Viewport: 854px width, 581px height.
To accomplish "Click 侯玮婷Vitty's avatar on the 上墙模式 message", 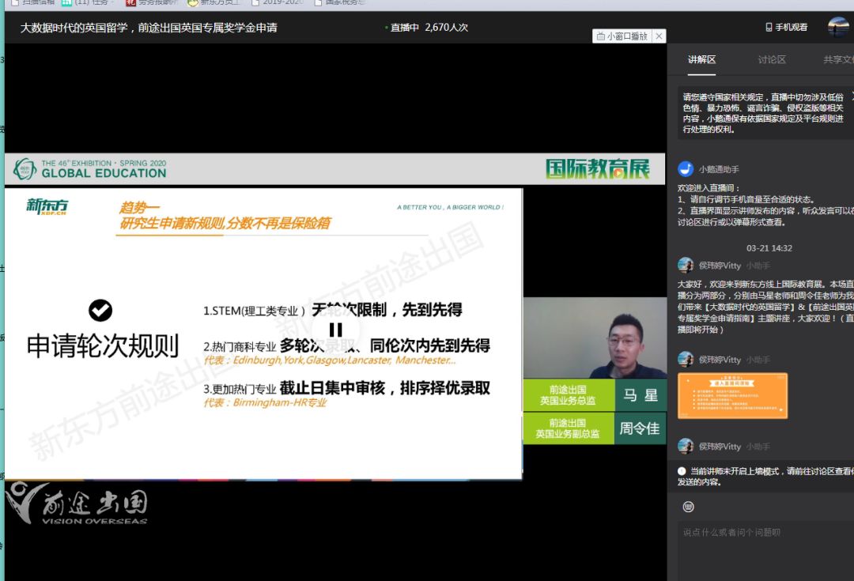I will [686, 446].
